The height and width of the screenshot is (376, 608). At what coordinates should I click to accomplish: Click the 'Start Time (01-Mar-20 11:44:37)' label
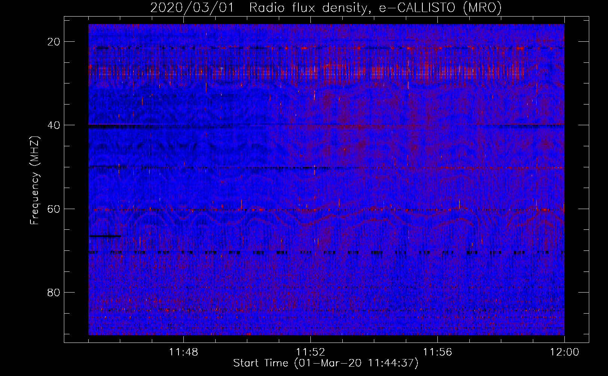(x=326, y=363)
